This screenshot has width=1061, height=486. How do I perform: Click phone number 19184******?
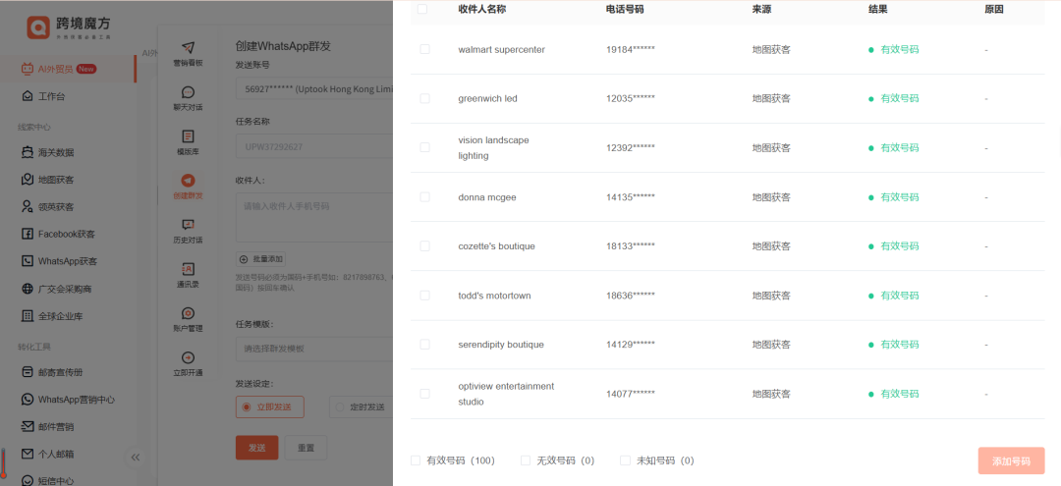631,49
